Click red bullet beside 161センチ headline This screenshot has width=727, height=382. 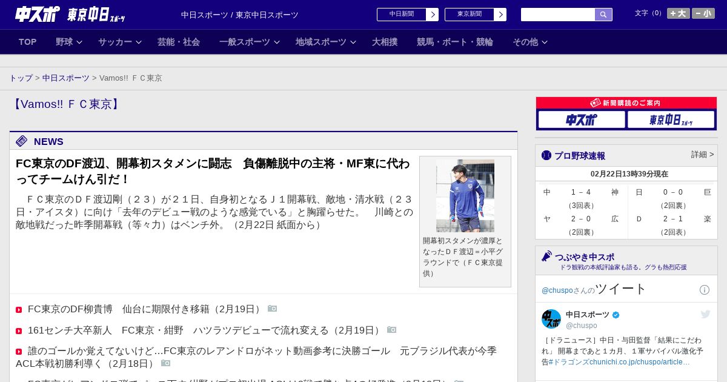coord(19,331)
